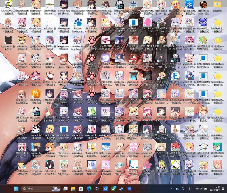Open the Clover Days Plus.exe shortcut
227x193 pixels.
click(x=50, y=5)
